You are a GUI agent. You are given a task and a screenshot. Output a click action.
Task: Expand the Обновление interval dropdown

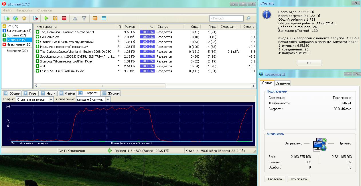108,99
